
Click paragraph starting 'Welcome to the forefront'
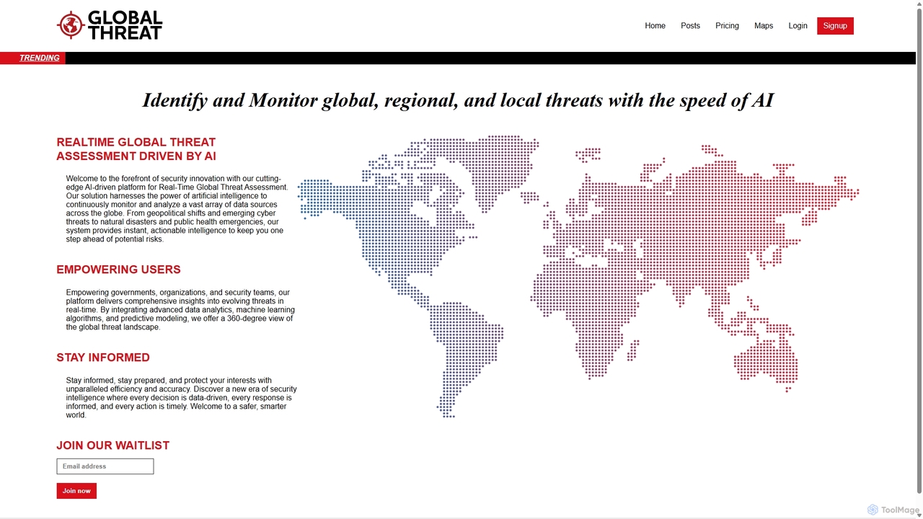[177, 209]
